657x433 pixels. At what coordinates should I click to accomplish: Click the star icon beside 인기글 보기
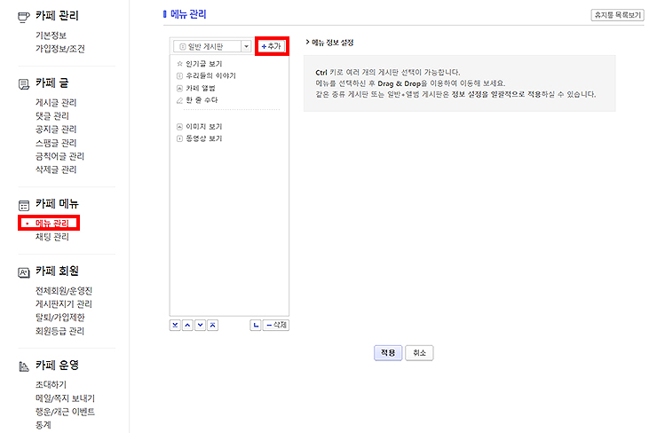(179, 64)
